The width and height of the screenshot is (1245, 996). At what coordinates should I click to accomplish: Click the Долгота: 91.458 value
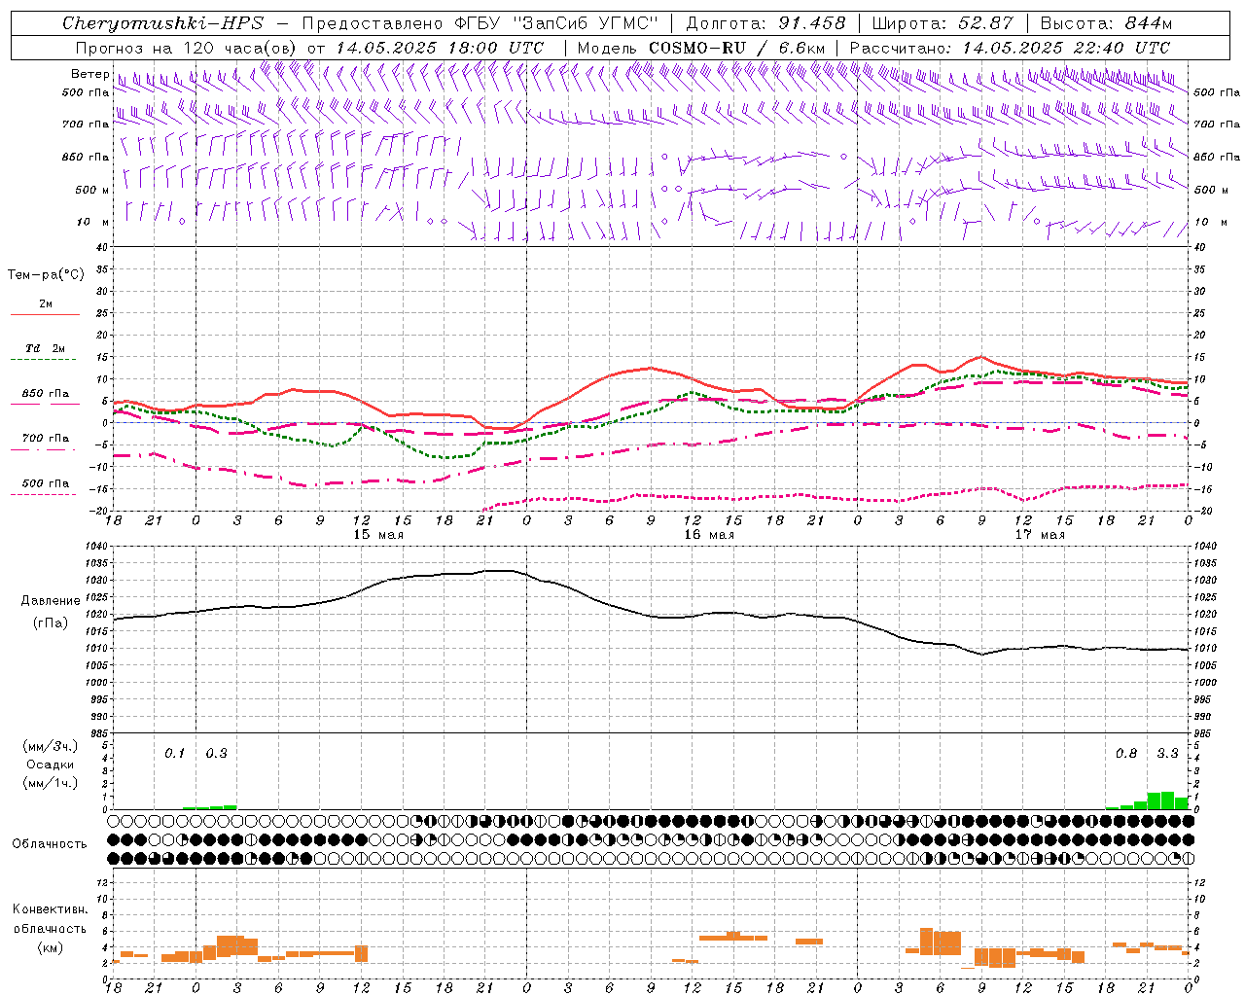[x=766, y=23]
